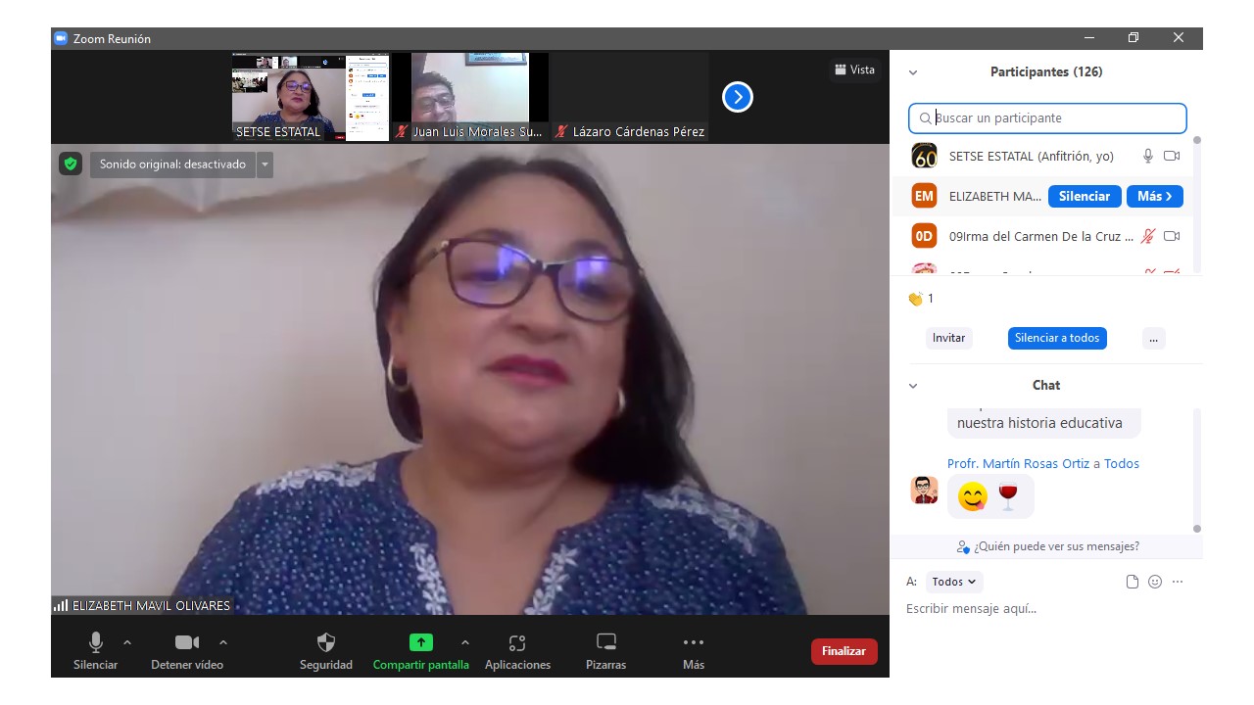Open chat more options three-dots icon
Screen dimensions: 1254x705
click(1178, 582)
